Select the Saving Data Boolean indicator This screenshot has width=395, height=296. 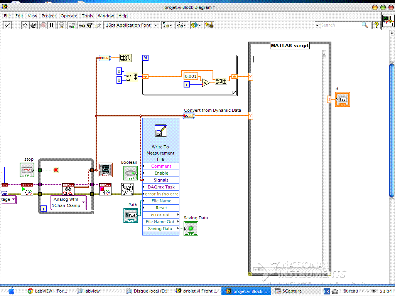coord(191,229)
